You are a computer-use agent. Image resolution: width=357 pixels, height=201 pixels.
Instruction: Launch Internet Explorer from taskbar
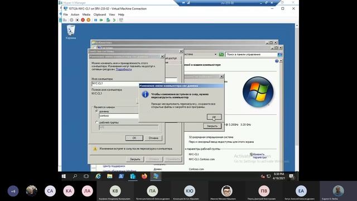[x=98, y=176]
